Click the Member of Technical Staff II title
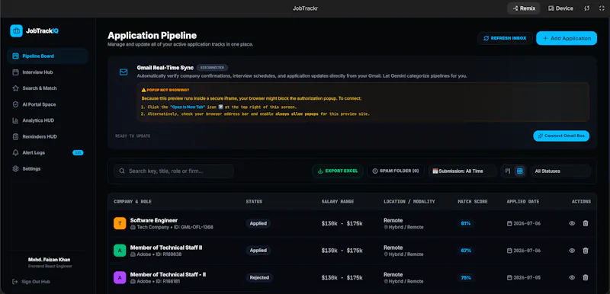 click(x=166, y=248)
